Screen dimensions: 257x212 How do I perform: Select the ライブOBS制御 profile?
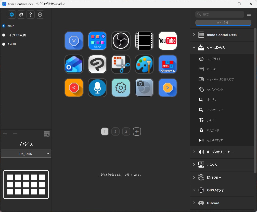pos(4,35)
